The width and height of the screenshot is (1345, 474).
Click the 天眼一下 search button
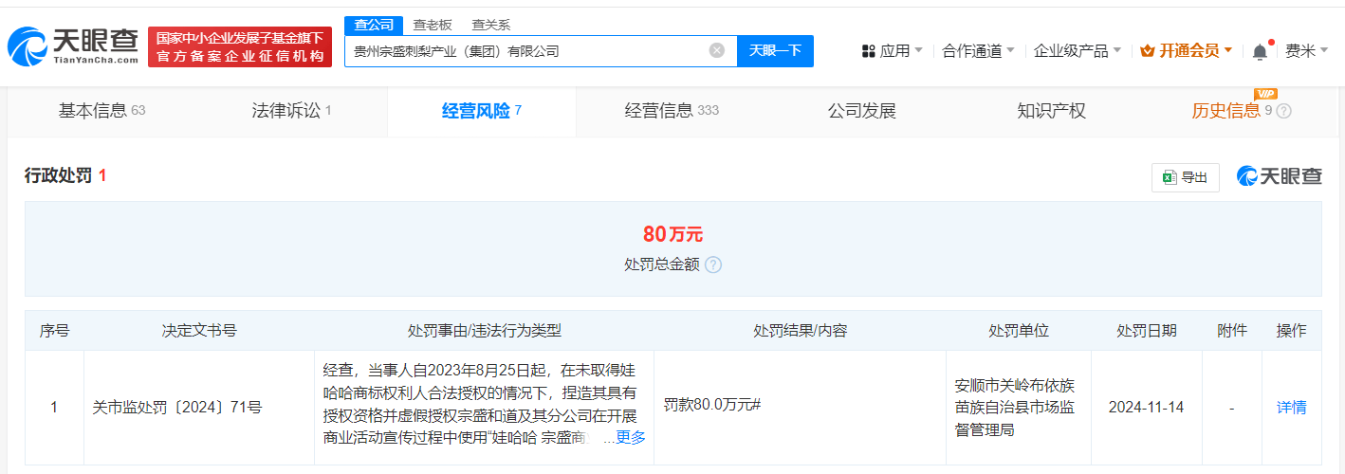[775, 50]
